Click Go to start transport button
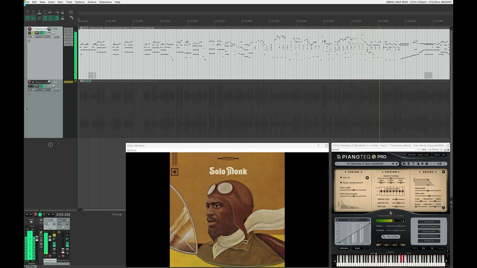 [27, 214]
